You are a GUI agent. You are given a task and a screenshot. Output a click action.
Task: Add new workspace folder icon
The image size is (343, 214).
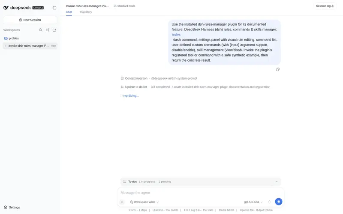pyautogui.click(x=54, y=30)
